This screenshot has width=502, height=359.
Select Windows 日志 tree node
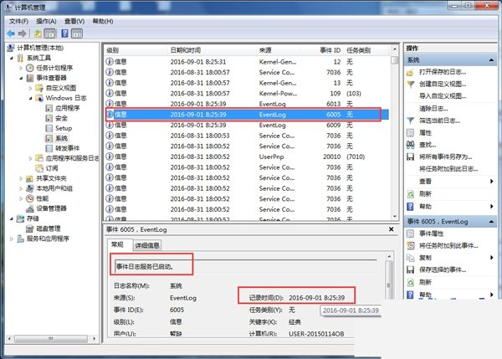pos(66,98)
